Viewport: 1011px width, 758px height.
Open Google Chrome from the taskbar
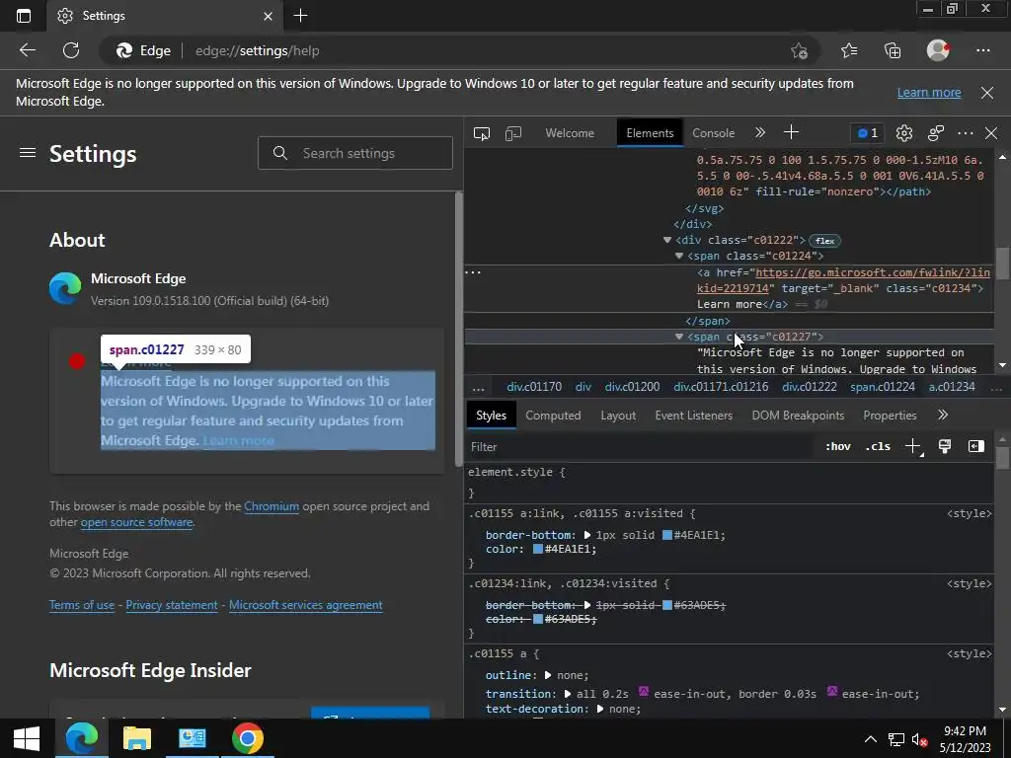click(248, 738)
